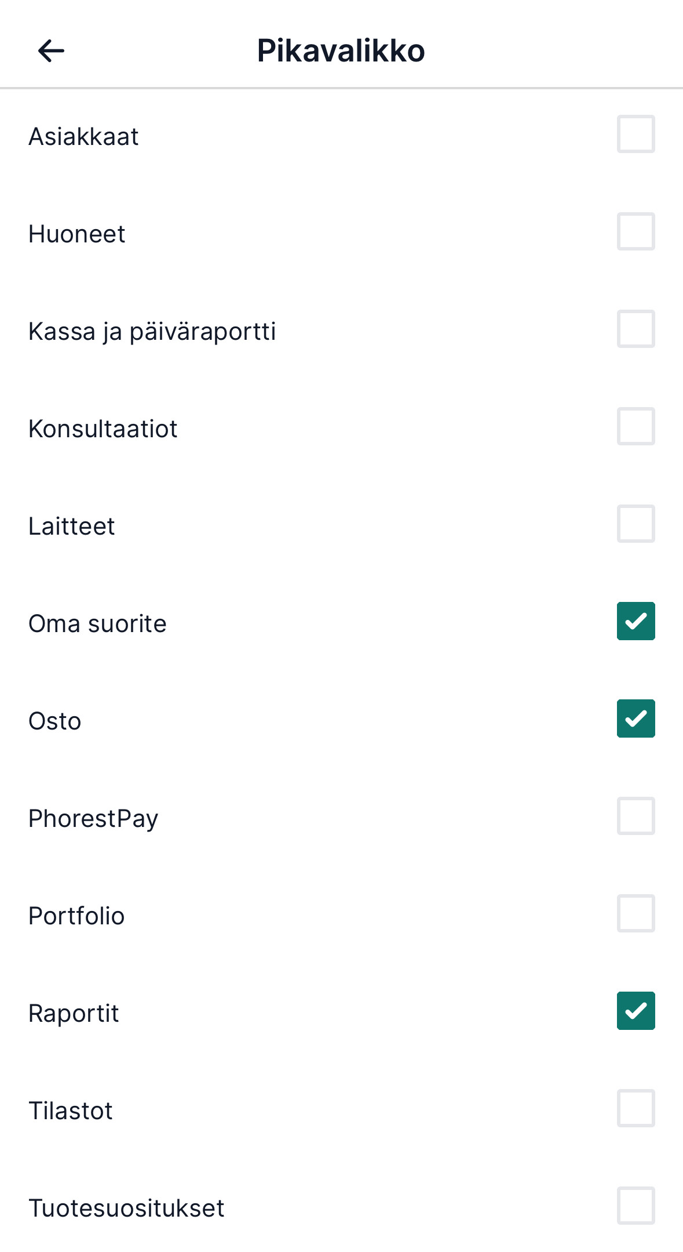Viewport: 683px width, 1252px height.
Task: Tap the Kassa ja päiväraportti label
Action: (x=152, y=332)
